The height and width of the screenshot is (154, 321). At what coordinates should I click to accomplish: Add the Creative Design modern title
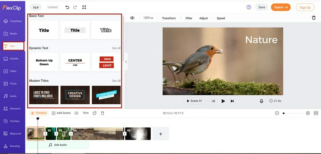click(x=75, y=95)
